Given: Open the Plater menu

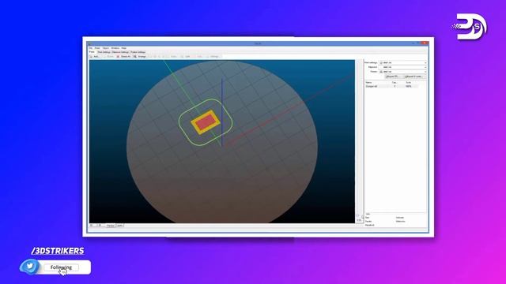Looking at the screenshot, I should (x=97, y=48).
